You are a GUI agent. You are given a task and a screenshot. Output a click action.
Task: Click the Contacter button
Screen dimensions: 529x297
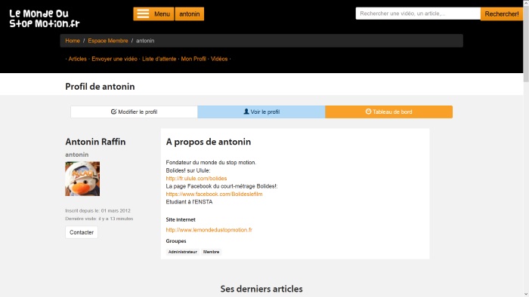click(x=82, y=232)
